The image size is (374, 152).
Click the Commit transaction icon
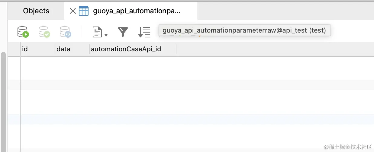pos(44,32)
